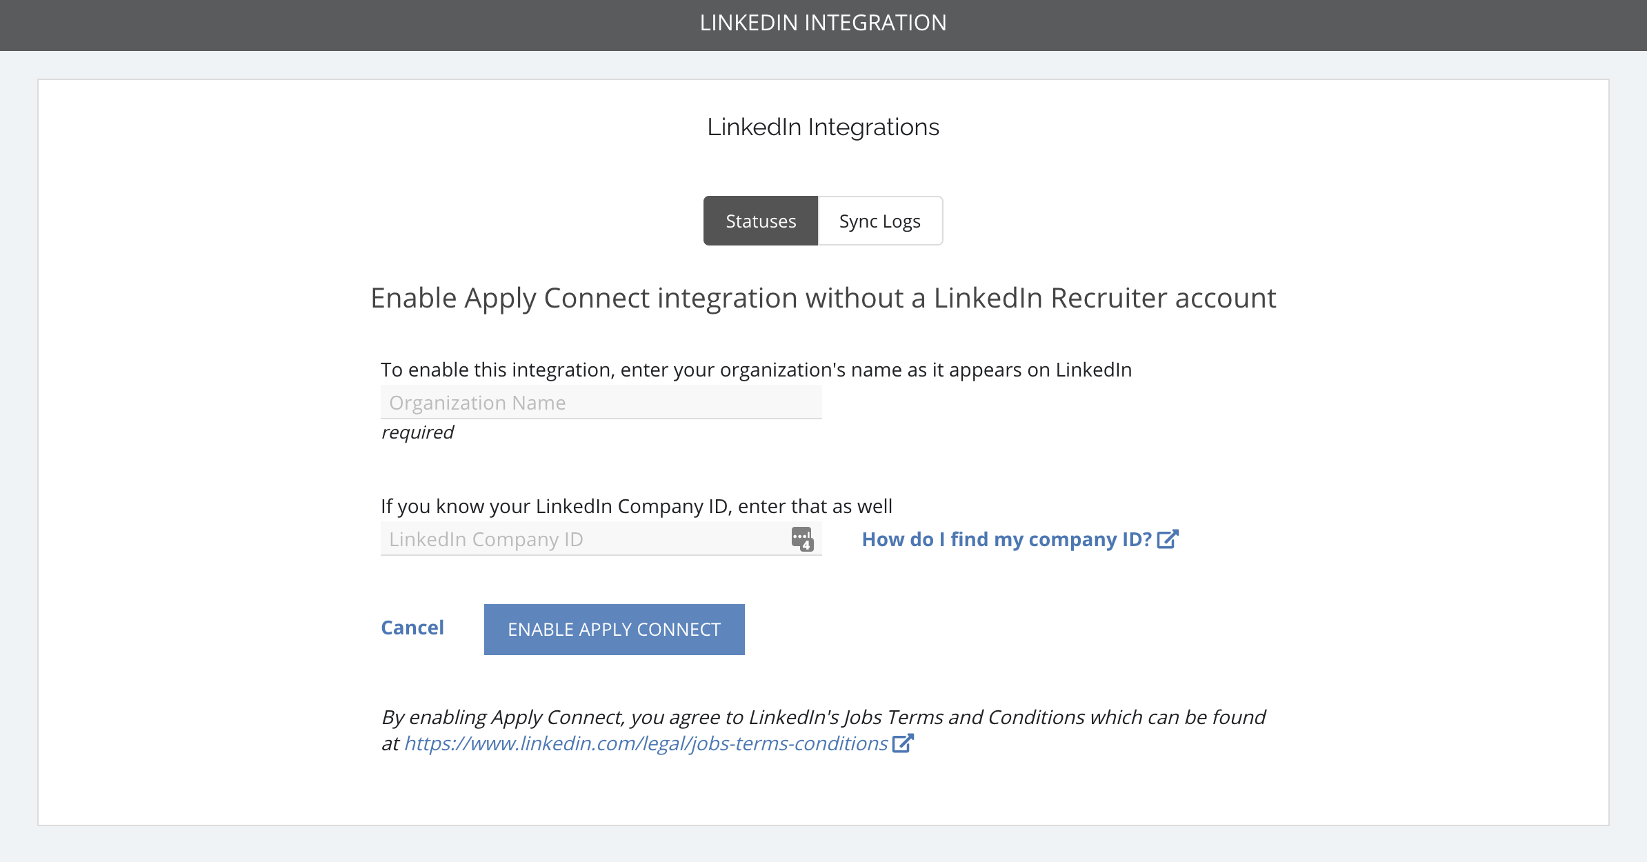Click the 'Enable Apply Connect integration' heading text
This screenshot has width=1647, height=862.
click(823, 299)
